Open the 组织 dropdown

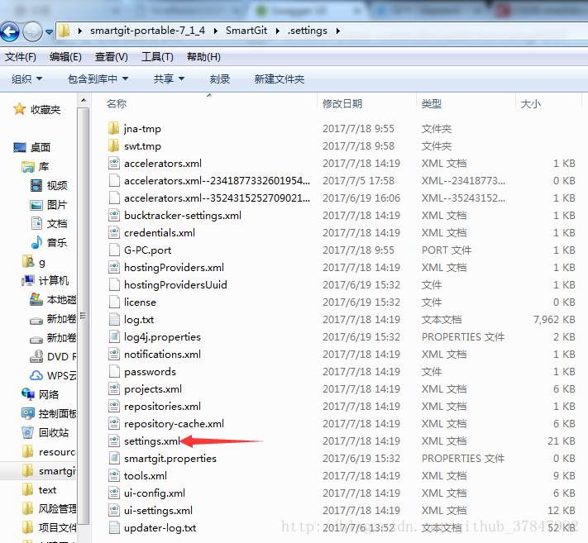(26, 79)
